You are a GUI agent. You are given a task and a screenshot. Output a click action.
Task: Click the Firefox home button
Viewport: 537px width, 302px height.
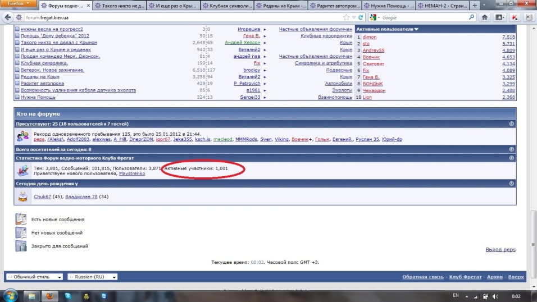(x=484, y=17)
